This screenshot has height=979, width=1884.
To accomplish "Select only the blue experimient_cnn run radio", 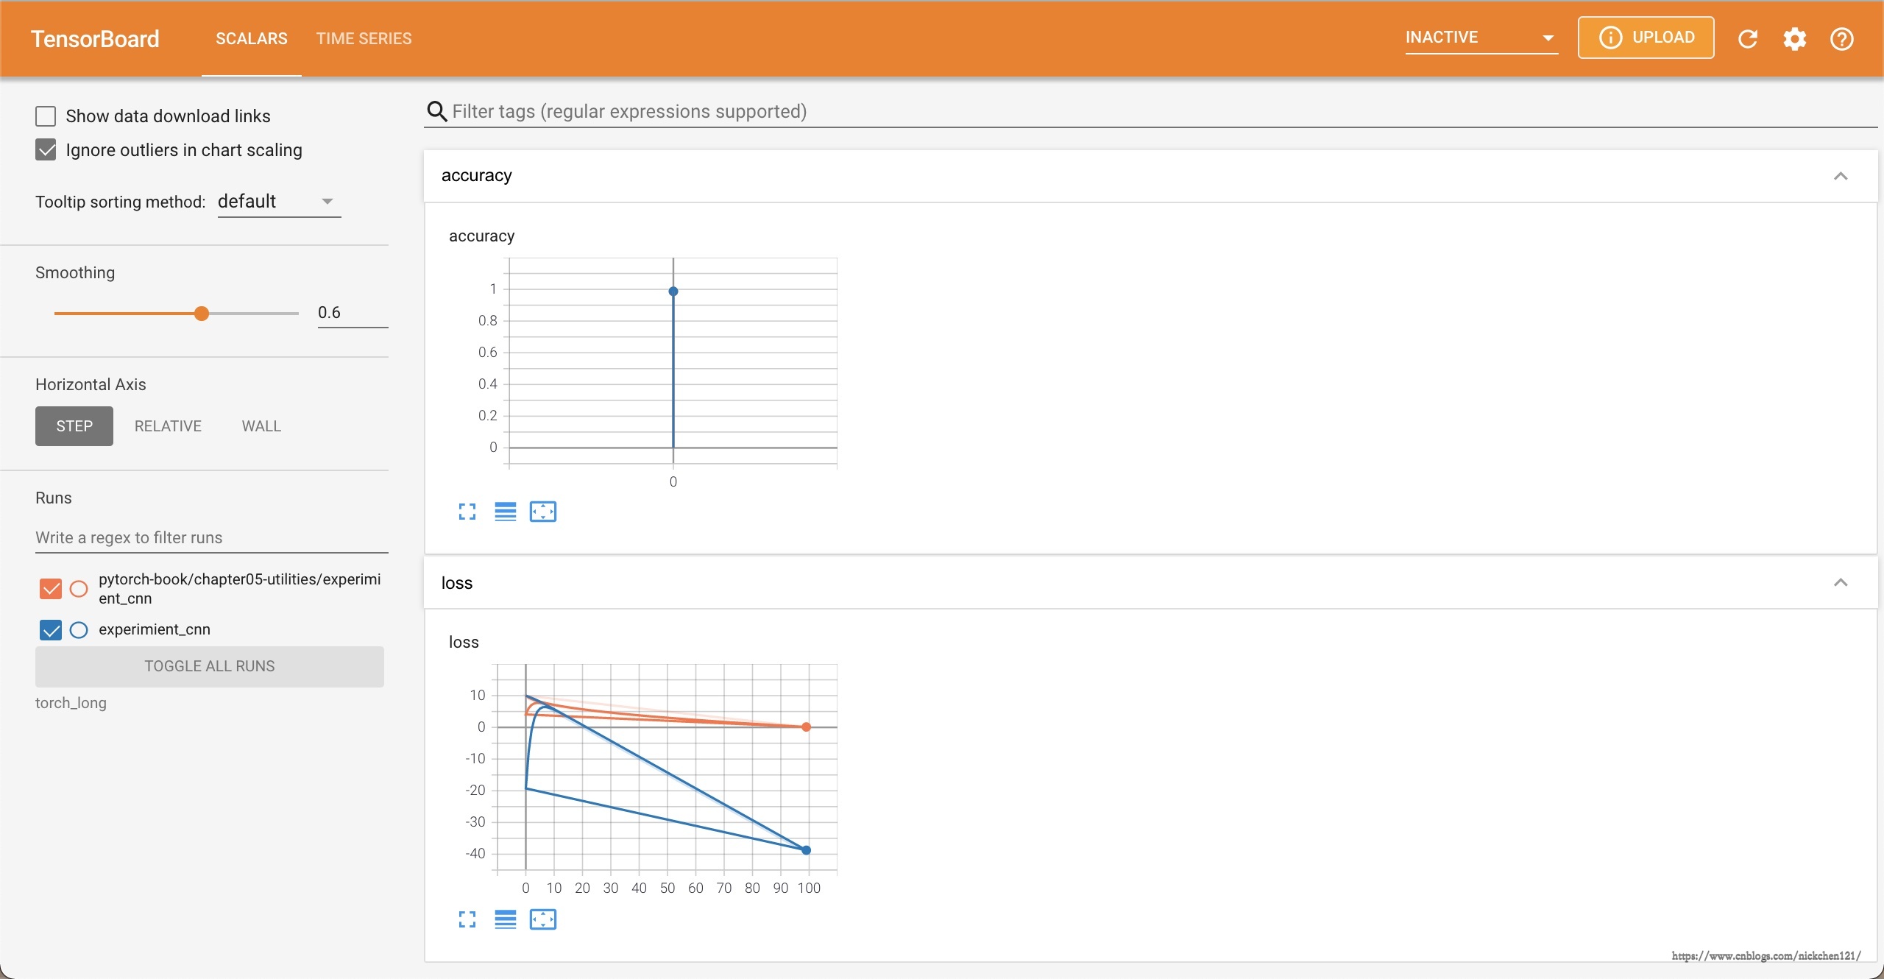I will tap(79, 630).
